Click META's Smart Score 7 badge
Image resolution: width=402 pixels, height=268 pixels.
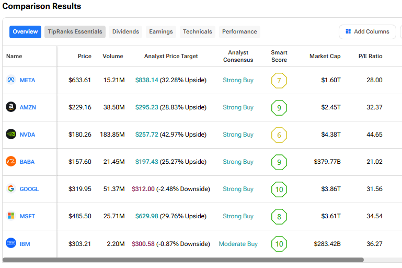pyautogui.click(x=279, y=81)
